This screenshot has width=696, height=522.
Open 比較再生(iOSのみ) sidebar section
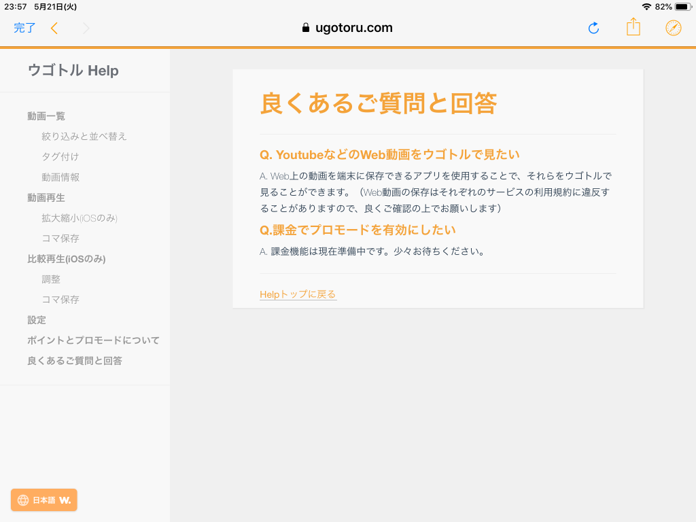[67, 259]
